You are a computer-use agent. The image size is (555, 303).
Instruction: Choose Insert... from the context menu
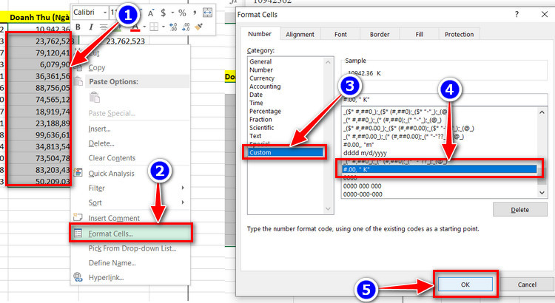99,129
